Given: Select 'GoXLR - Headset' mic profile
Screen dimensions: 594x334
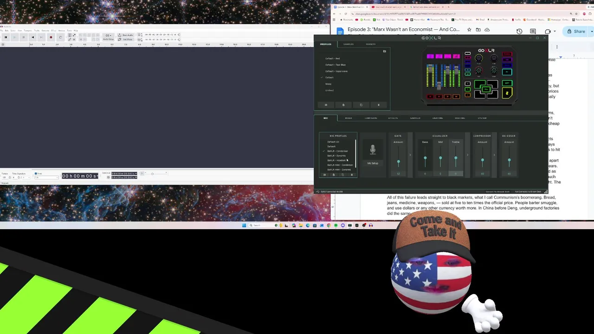Looking at the screenshot, I should coord(336,161).
